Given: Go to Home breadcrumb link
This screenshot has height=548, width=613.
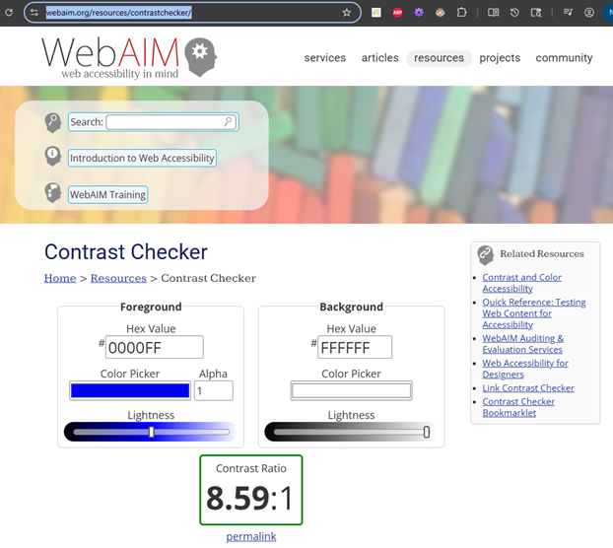Looking at the screenshot, I should 60,278.
